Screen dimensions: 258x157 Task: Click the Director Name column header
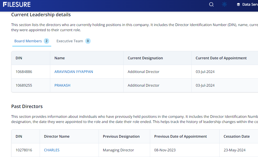57,136
